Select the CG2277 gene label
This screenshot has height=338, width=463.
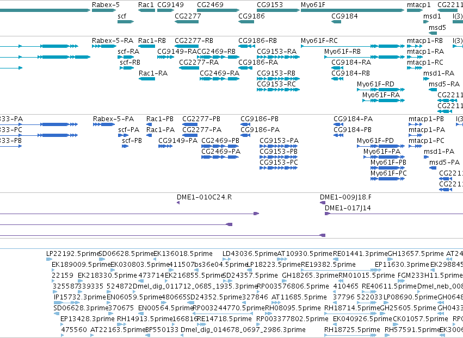click(x=188, y=16)
